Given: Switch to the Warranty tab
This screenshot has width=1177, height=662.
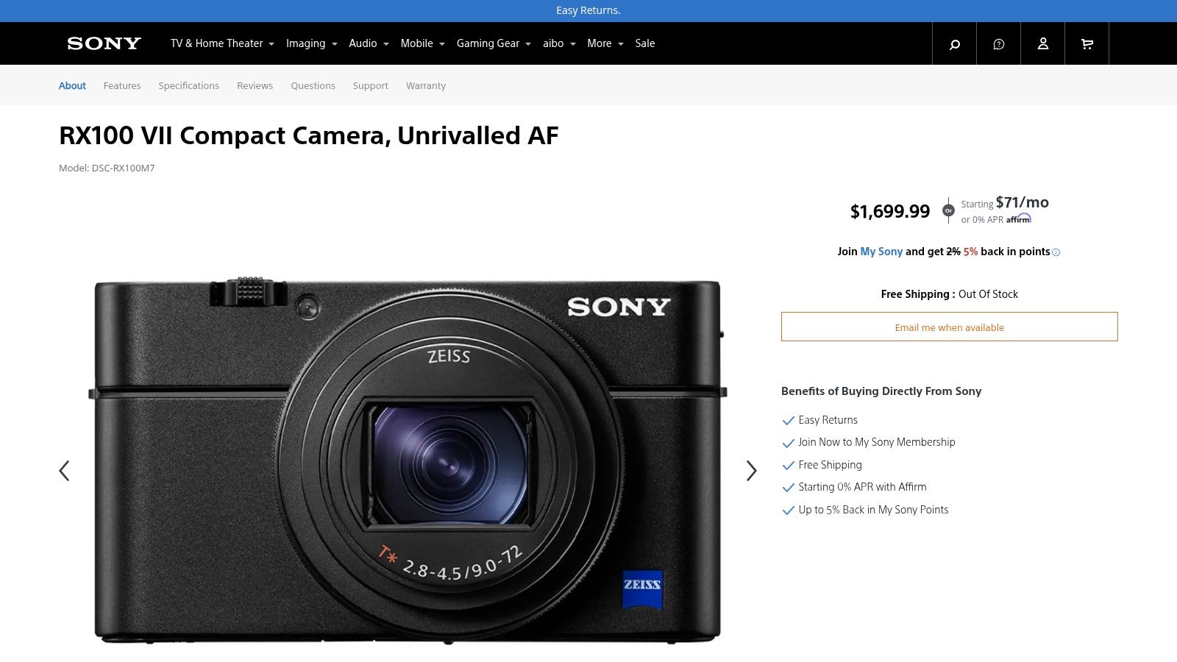Looking at the screenshot, I should pos(426,85).
